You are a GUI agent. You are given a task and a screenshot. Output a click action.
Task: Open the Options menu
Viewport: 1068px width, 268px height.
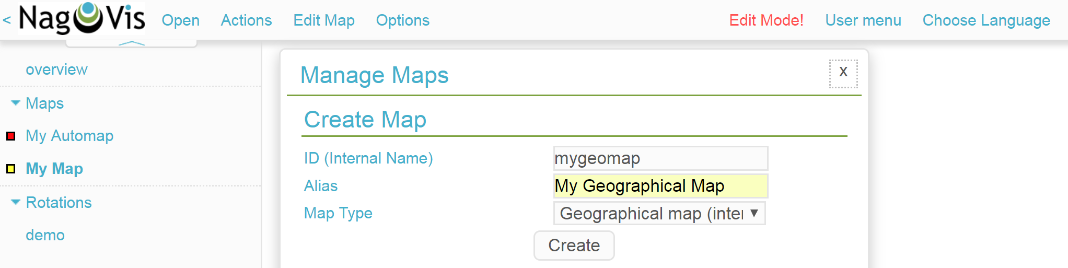[403, 20]
